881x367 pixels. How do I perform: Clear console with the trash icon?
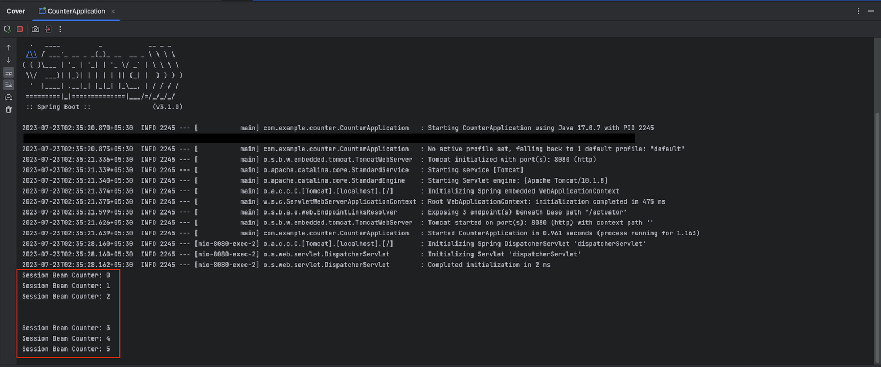8,109
